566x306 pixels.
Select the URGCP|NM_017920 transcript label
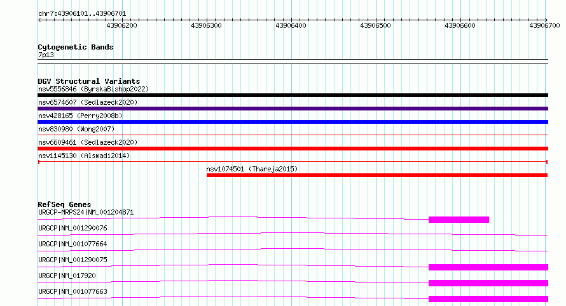67,276
